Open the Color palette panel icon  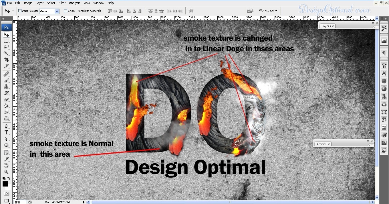384,135
